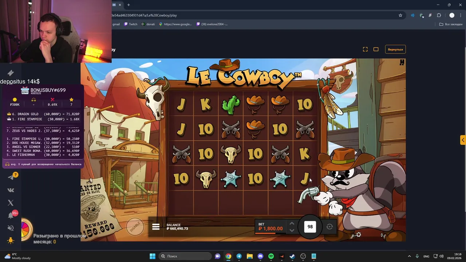Open Steam from the taskbar
Viewport: 466px width, 262px height.
[x=292, y=256]
